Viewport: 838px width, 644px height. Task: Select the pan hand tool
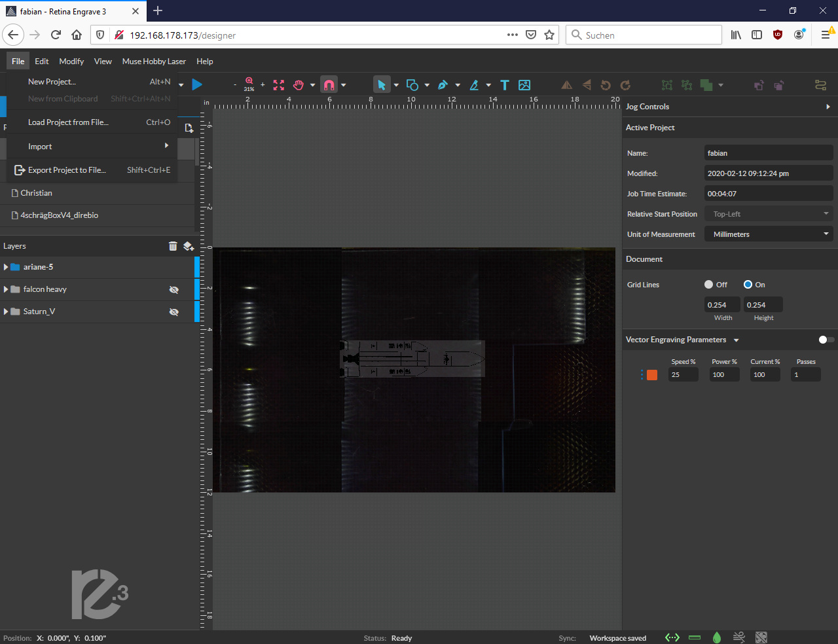299,85
